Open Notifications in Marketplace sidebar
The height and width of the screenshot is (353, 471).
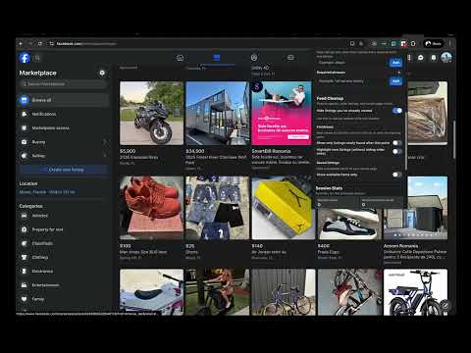[x=64, y=114]
